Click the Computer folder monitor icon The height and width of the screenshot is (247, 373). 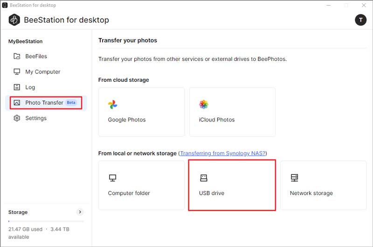(x=112, y=178)
